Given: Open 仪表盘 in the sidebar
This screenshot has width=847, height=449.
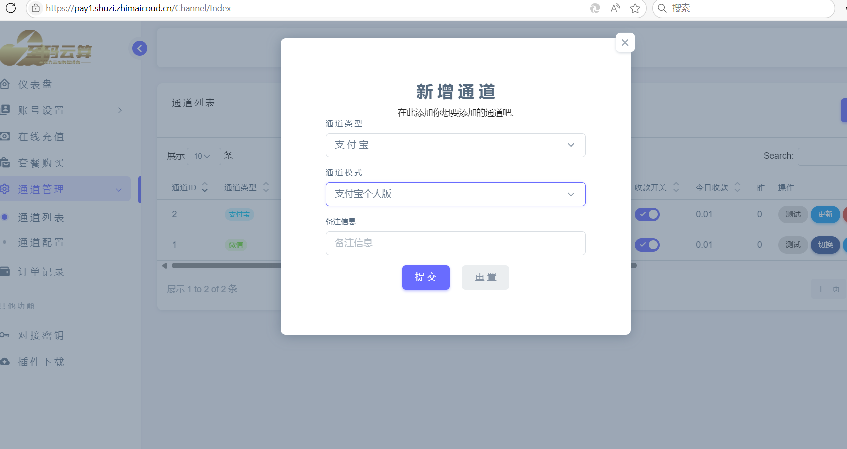Looking at the screenshot, I should click(35, 84).
